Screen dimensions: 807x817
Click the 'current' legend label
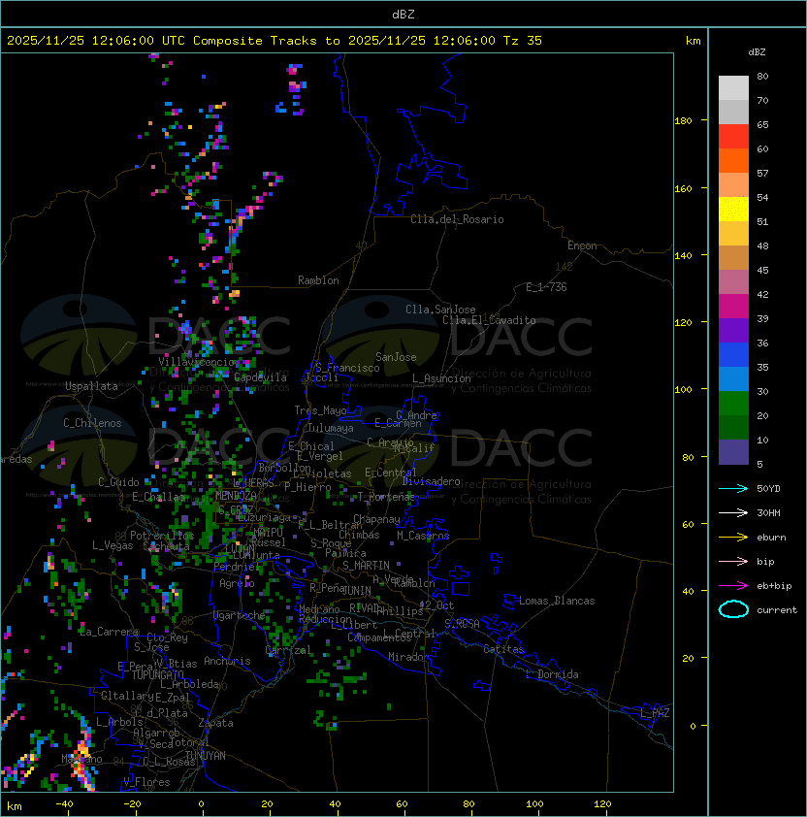pos(777,610)
